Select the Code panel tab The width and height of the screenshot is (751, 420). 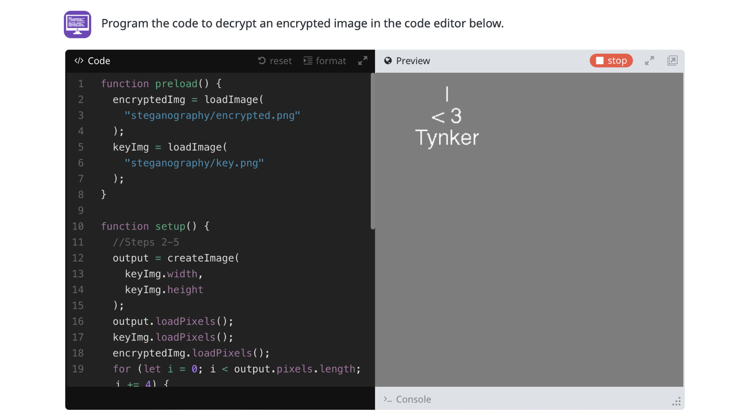[99, 61]
